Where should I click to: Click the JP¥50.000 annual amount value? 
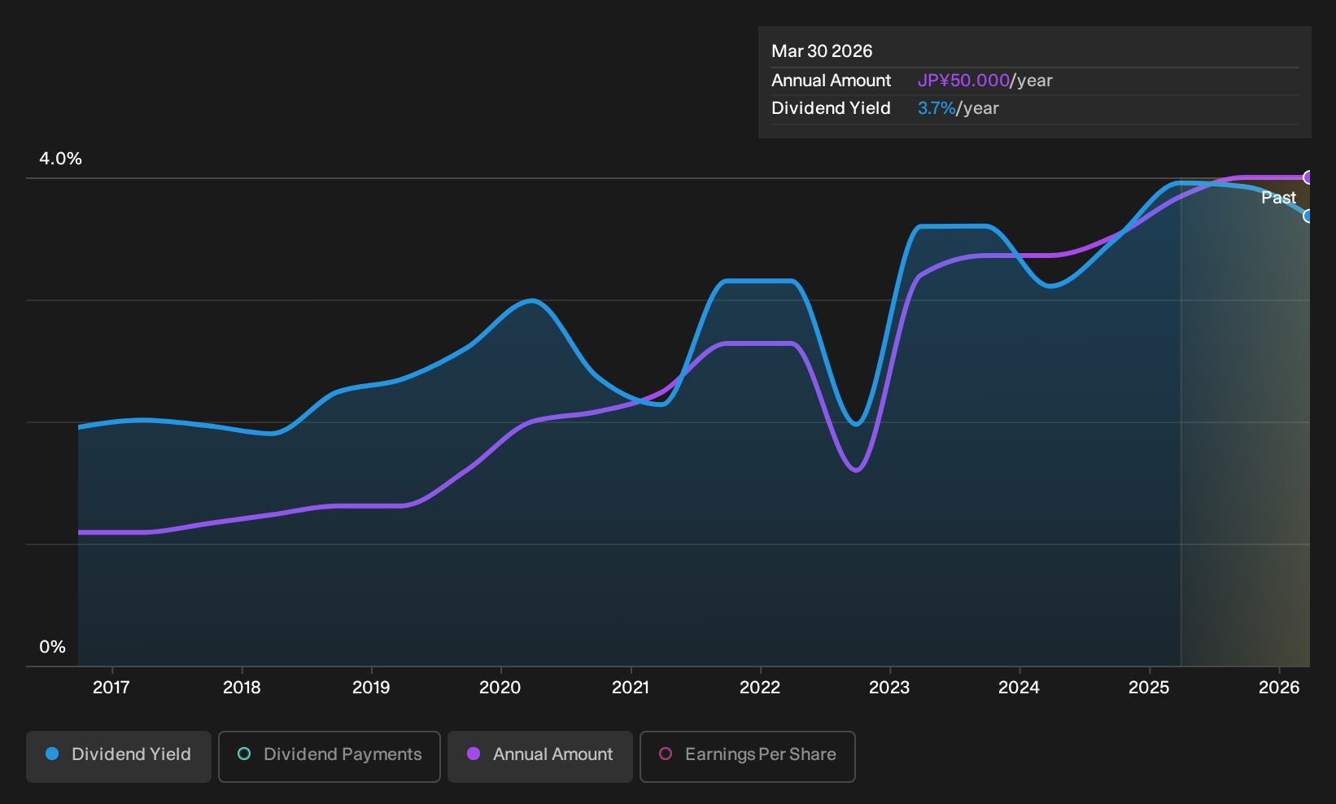[963, 81]
